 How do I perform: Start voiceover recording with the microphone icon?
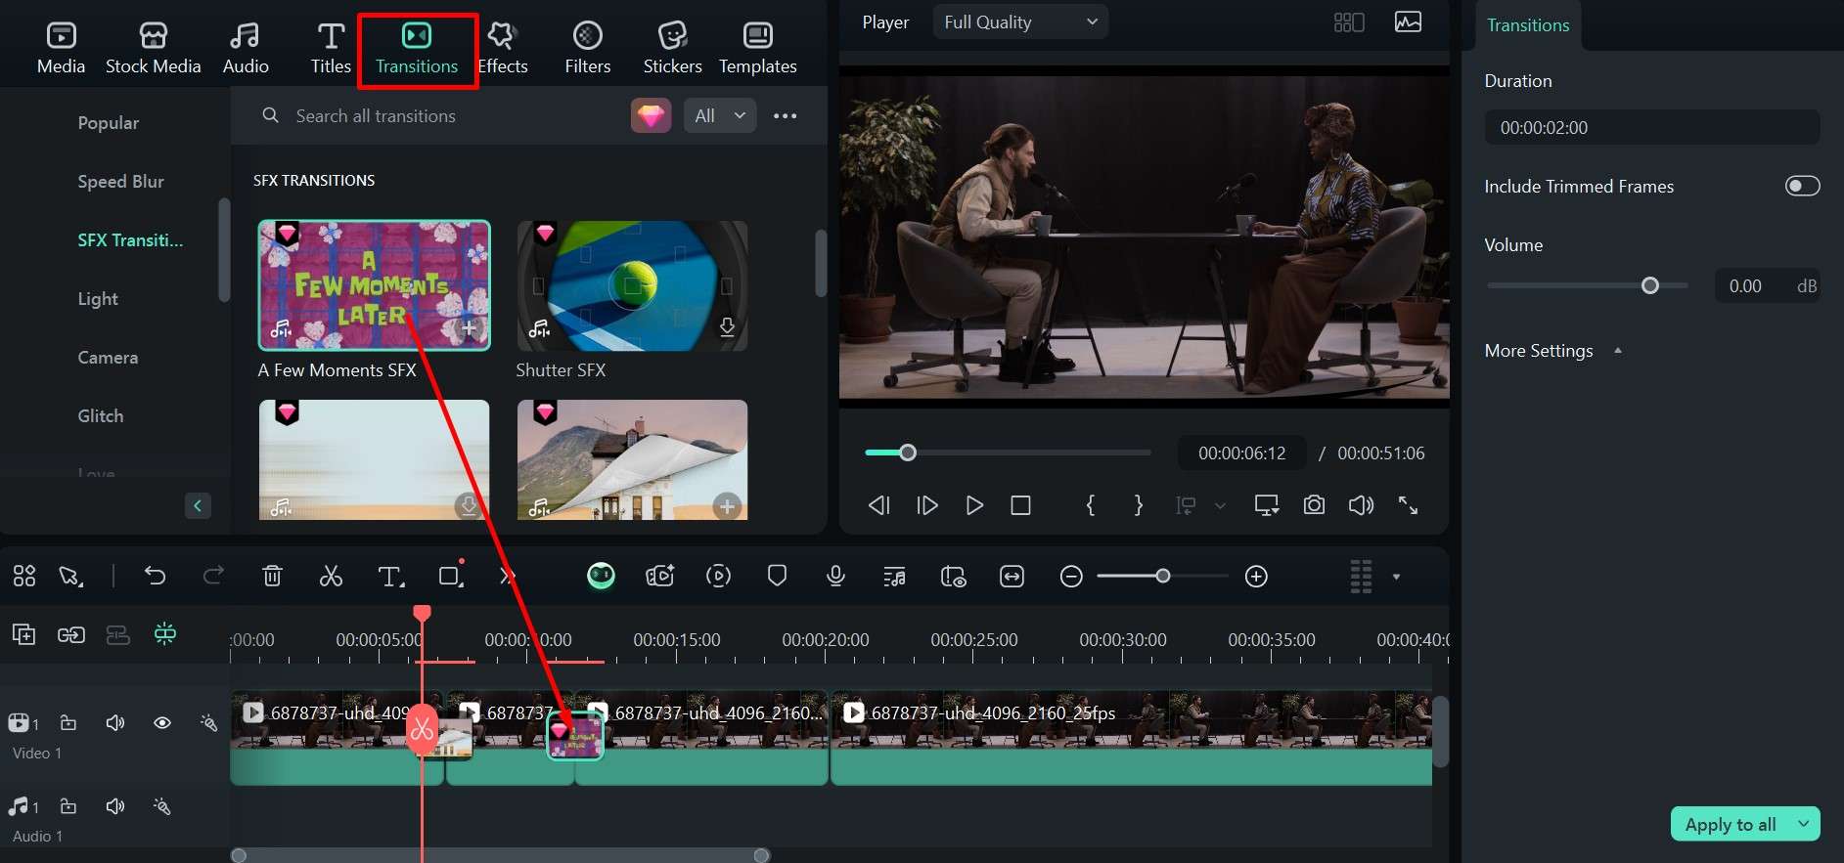pyautogui.click(x=835, y=576)
